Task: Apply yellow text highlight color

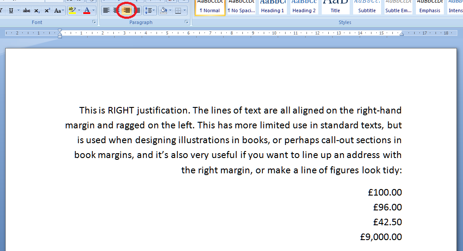Action: pos(72,10)
